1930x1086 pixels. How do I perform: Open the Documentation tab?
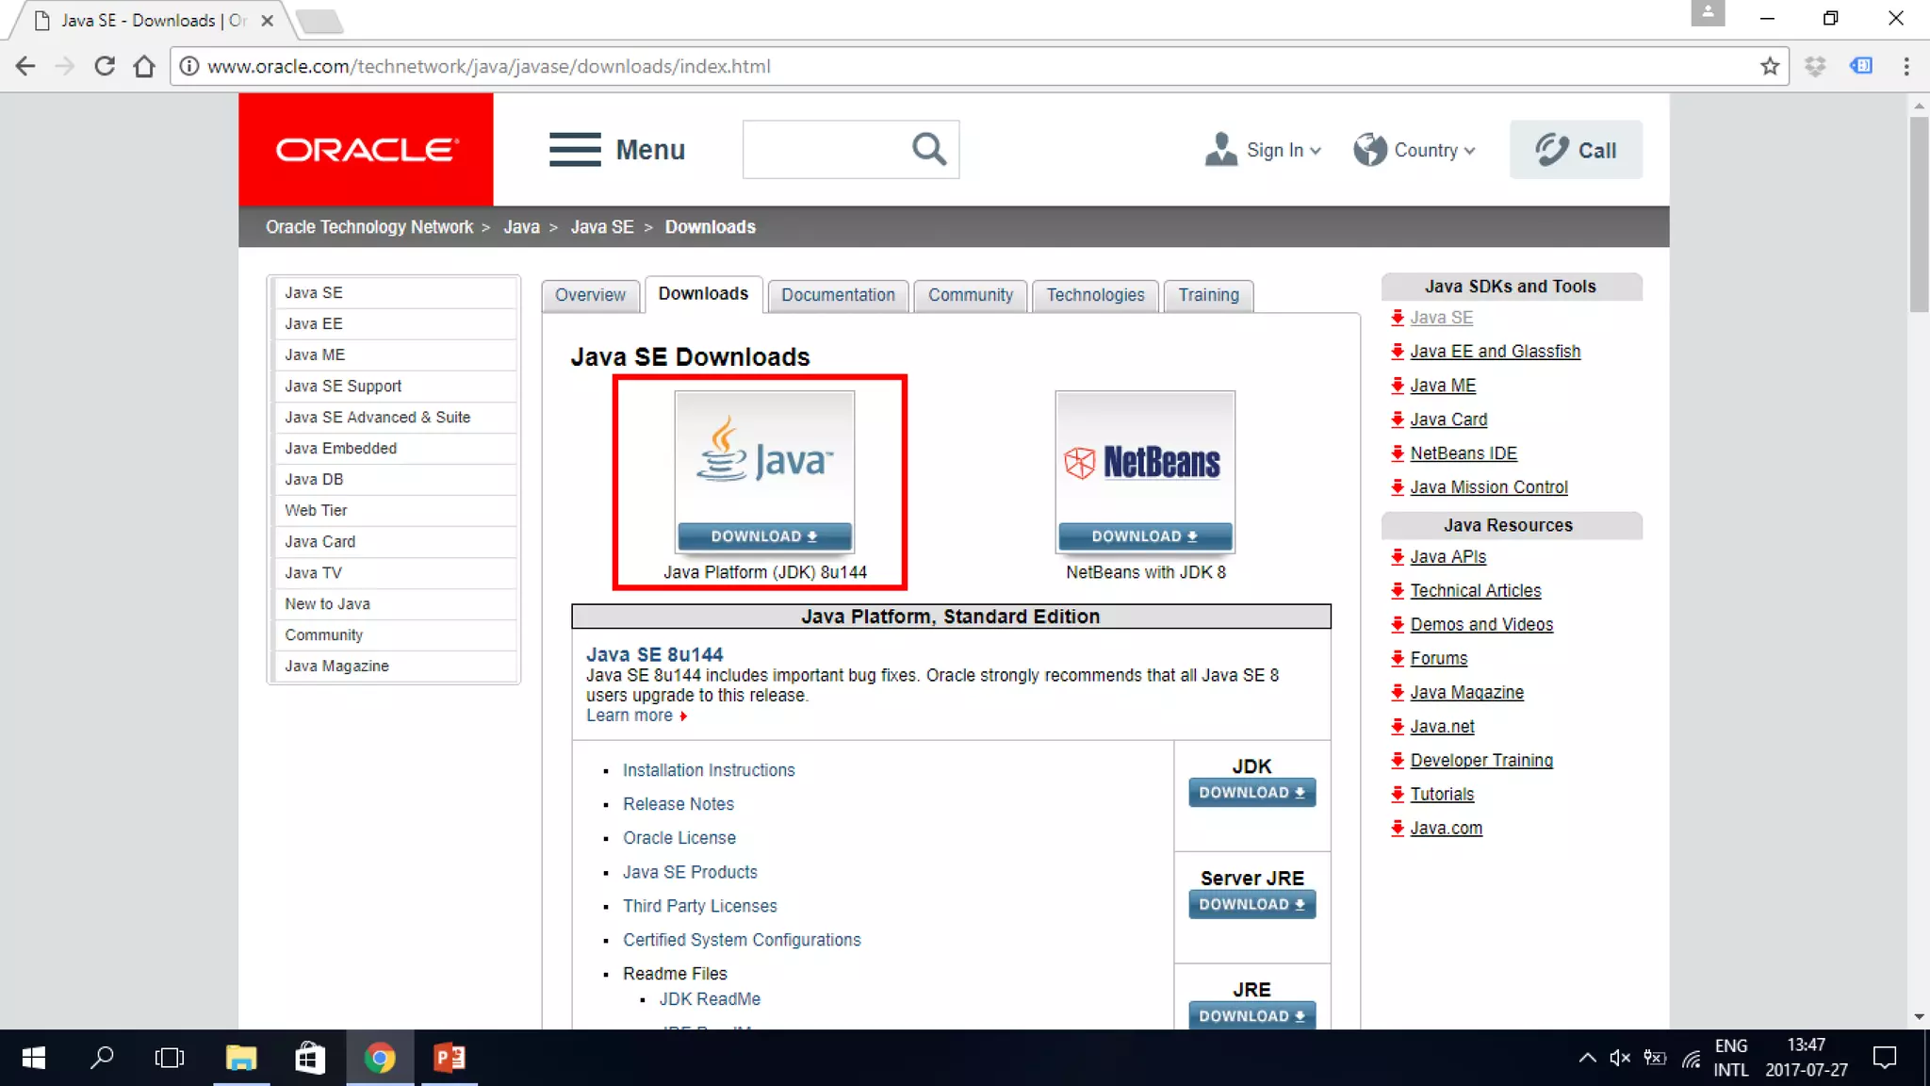click(838, 295)
